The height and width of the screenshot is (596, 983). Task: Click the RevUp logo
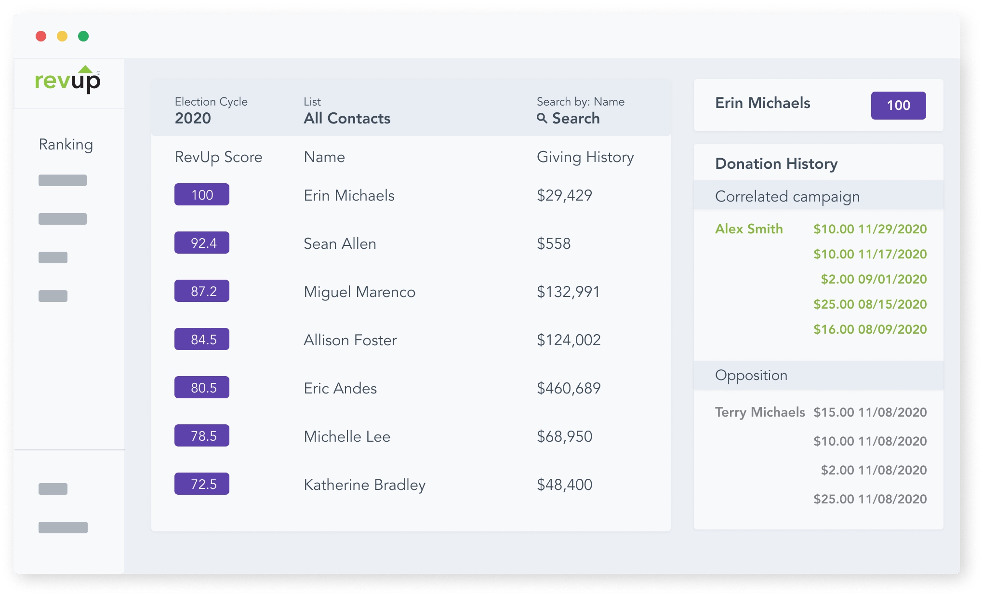(67, 80)
